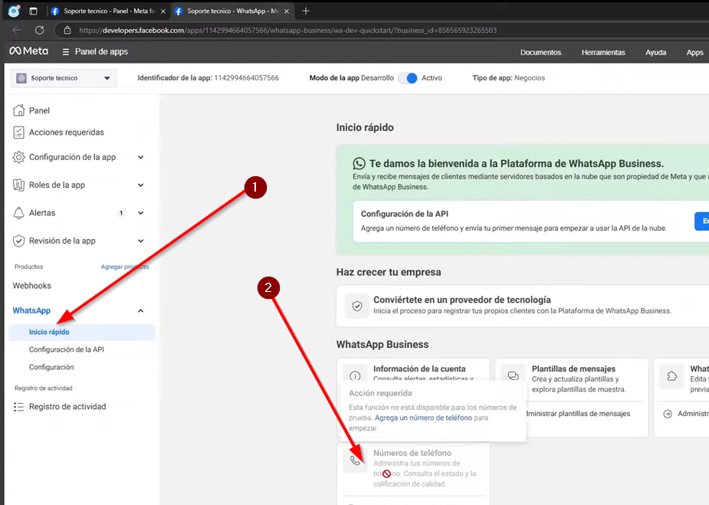The width and height of the screenshot is (709, 505).
Task: Collapse the WhatsApp product section
Action: click(140, 311)
